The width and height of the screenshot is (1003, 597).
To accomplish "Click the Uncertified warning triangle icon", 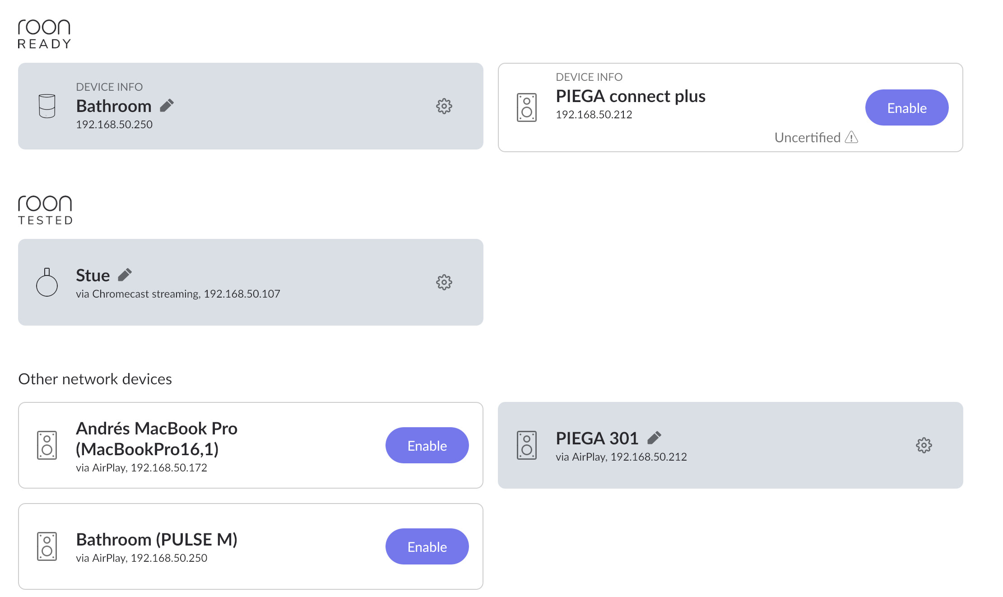I will coord(851,137).
